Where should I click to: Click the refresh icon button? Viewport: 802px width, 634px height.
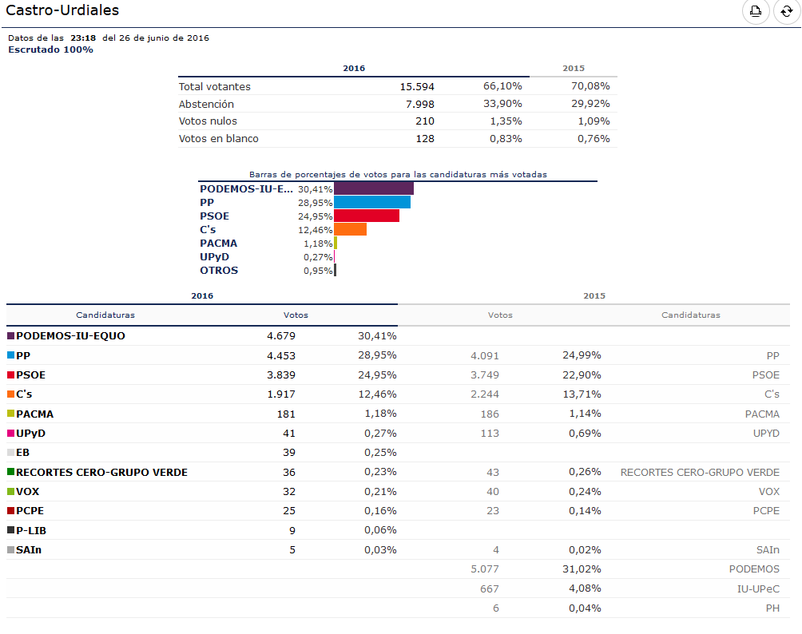[x=787, y=10]
